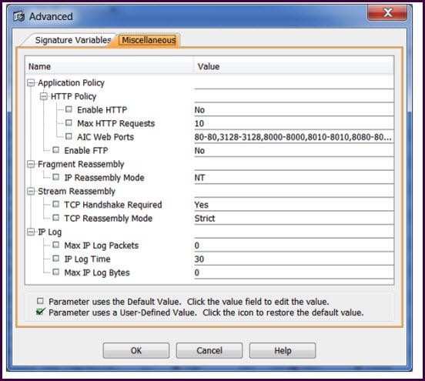Click the TCP Handshake Required parameter icon

(x=56, y=204)
